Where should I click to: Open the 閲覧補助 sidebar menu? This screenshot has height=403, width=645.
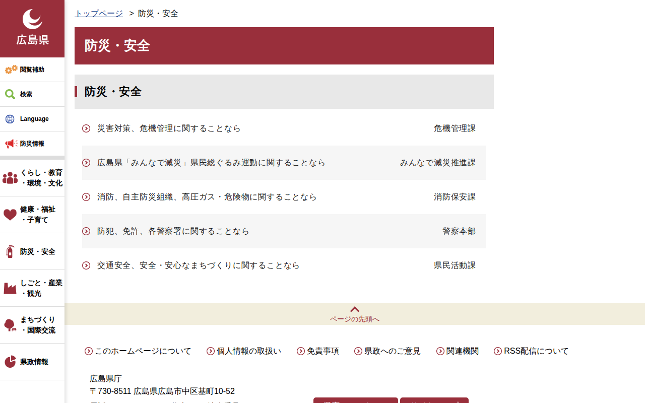click(32, 70)
